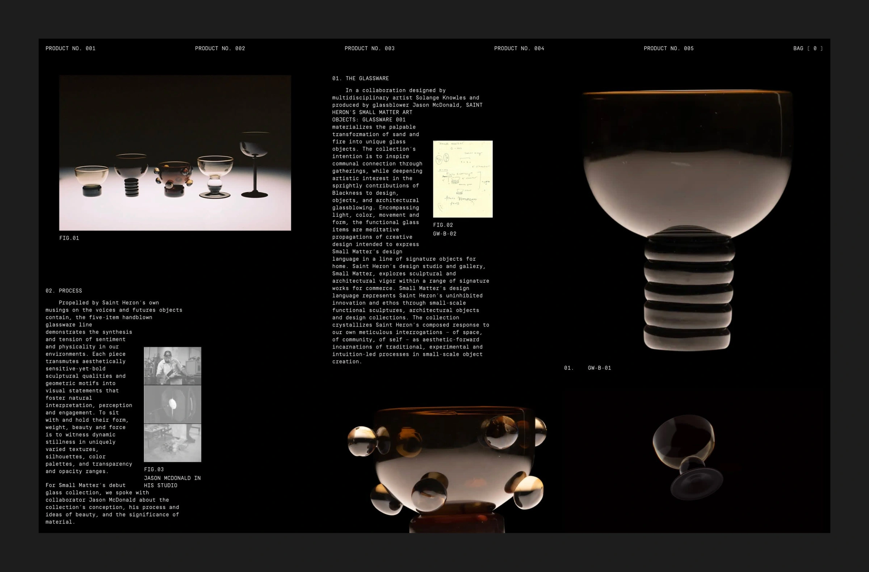Navigate to PRODUCT NO. 004
This screenshot has height=572, width=869.
(x=519, y=48)
